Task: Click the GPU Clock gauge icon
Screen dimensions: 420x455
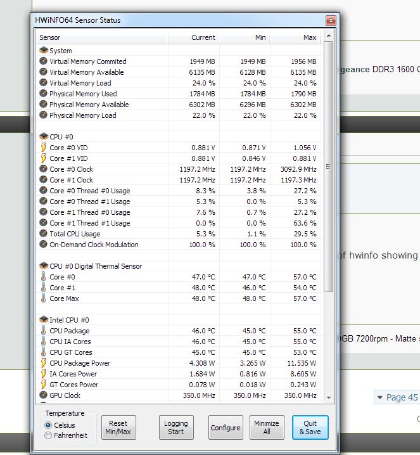Action: 43,395
